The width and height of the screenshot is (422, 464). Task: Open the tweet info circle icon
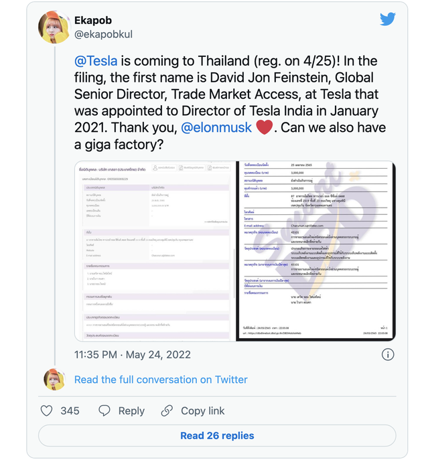coord(388,354)
